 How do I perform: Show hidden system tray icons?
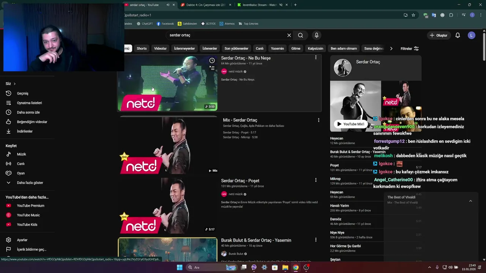click(x=429, y=267)
